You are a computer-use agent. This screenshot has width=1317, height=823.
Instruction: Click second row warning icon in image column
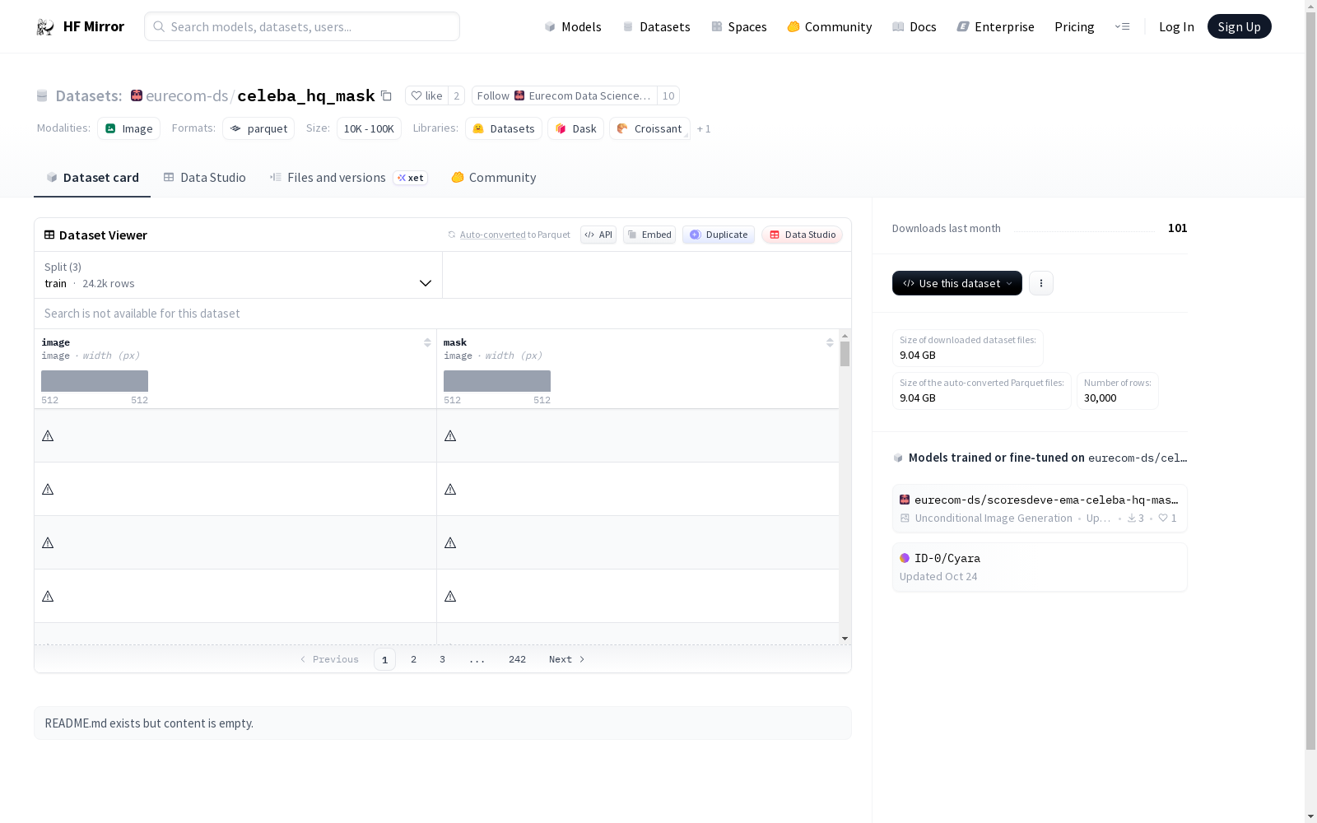(x=48, y=489)
